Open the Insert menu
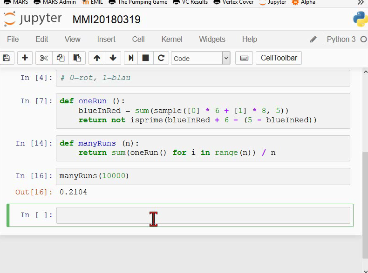Viewport: 368px width, 273px height. click(x=106, y=39)
